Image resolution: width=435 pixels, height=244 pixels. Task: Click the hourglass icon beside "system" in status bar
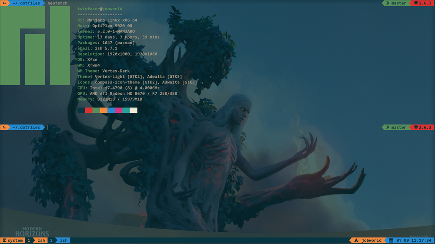coord(4,241)
